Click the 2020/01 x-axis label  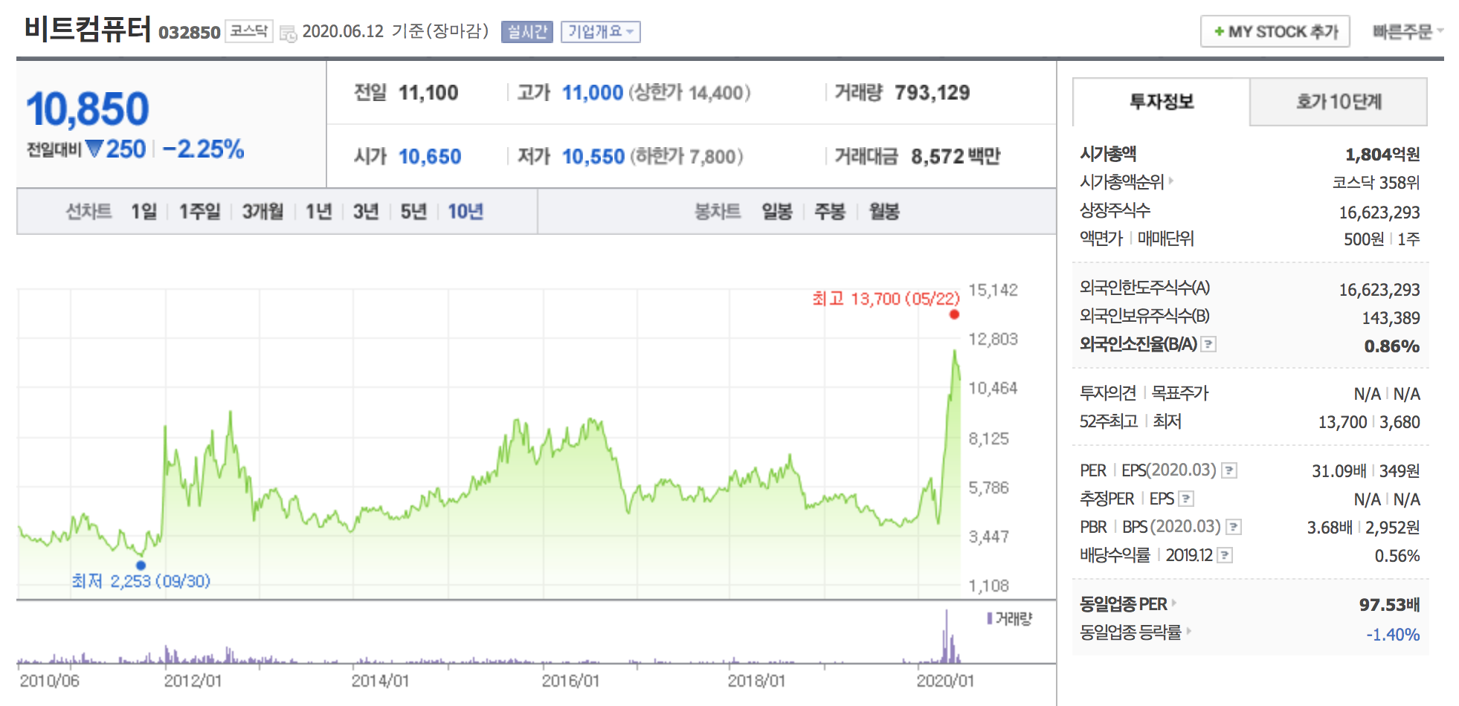tap(945, 681)
